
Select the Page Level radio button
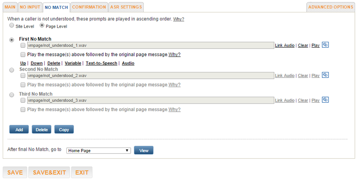coord(42,26)
